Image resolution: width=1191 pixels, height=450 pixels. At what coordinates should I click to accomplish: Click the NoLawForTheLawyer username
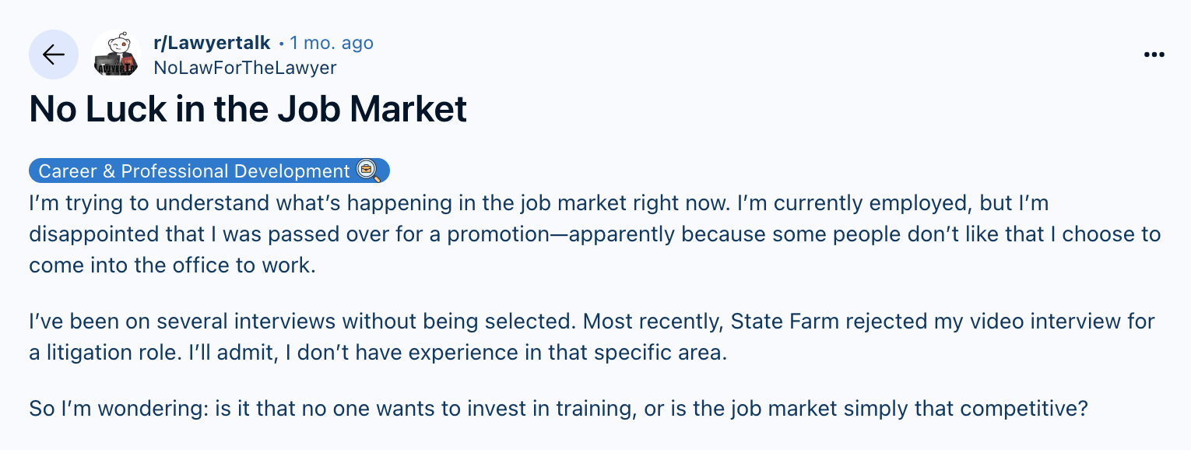point(244,68)
